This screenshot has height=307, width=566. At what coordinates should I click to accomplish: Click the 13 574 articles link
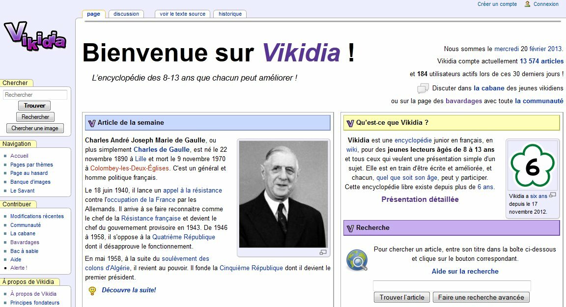coord(541,61)
